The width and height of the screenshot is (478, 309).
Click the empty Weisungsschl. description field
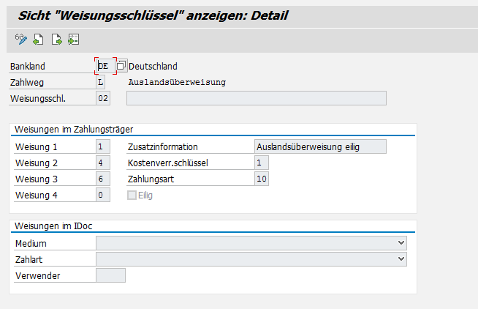pyautogui.click(x=256, y=98)
